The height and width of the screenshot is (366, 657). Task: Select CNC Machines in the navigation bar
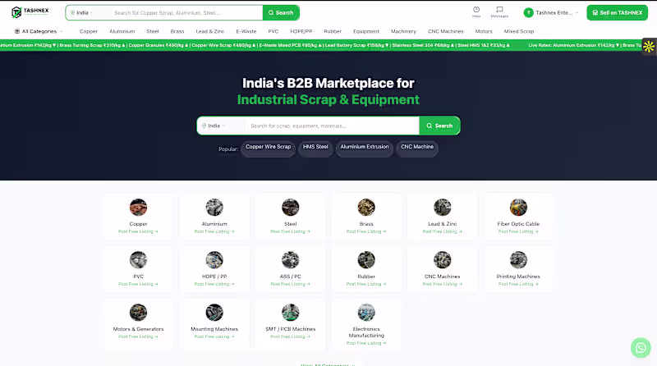(445, 31)
